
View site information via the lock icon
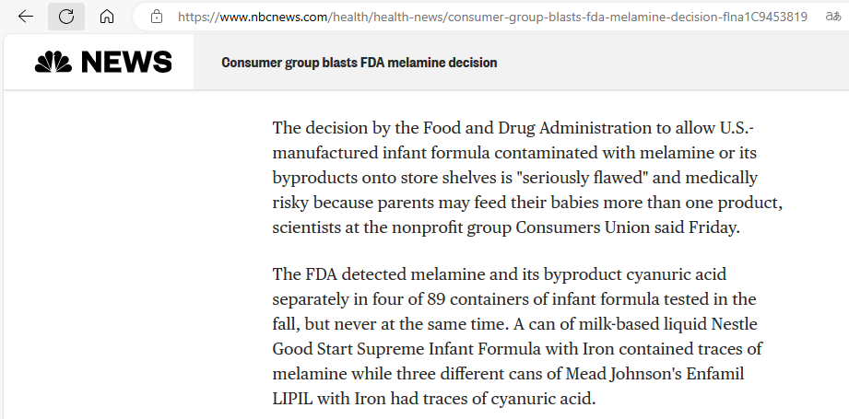[157, 17]
